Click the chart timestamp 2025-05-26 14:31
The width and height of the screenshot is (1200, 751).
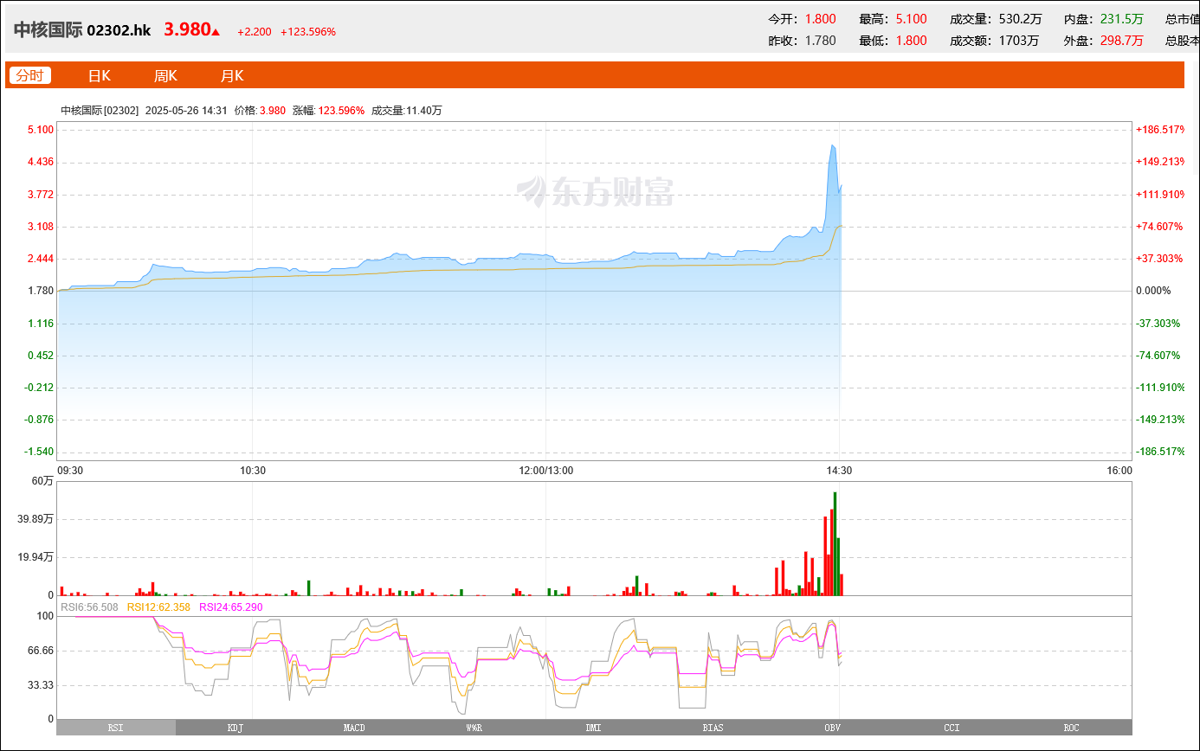(x=186, y=110)
